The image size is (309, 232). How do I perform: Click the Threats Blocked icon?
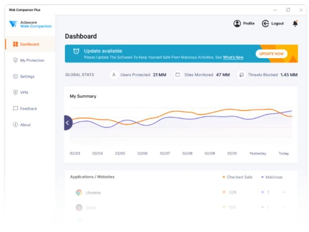[242, 75]
